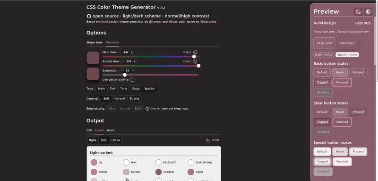Image resolution: width=378 pixels, height=181 pixels.
Task: Click the Basic Card in Preview
Action: (324, 43)
